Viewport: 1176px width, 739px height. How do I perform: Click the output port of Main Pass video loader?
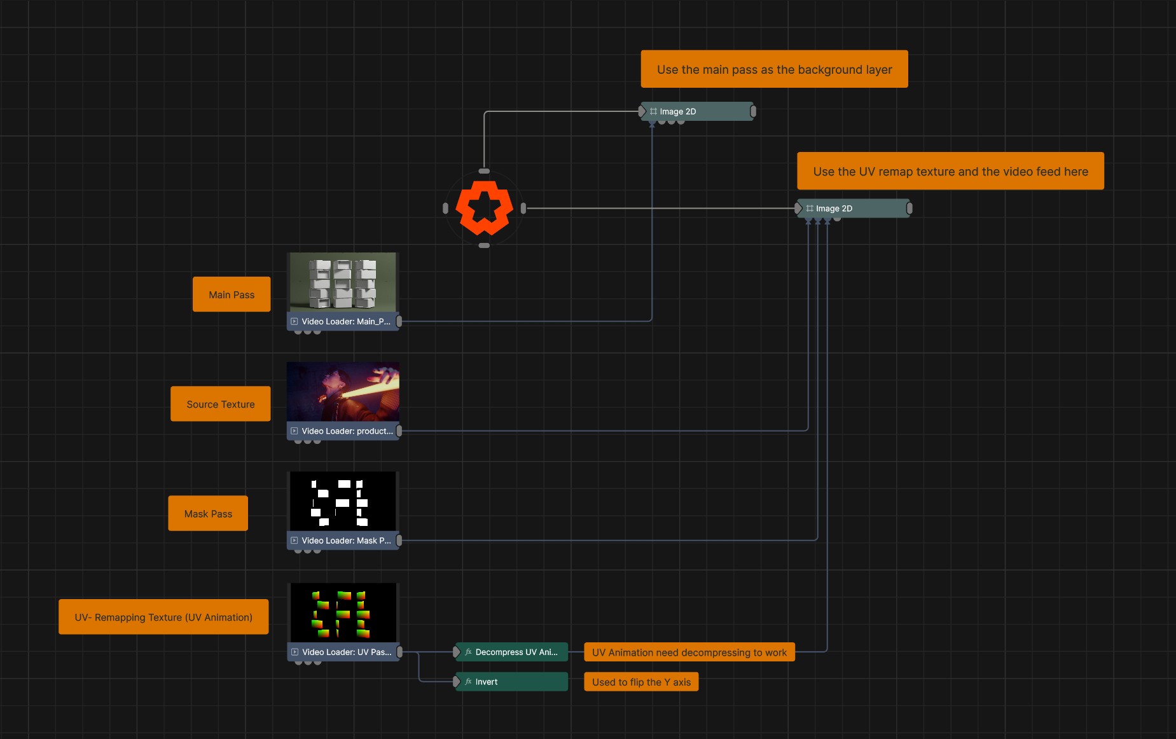coord(399,322)
